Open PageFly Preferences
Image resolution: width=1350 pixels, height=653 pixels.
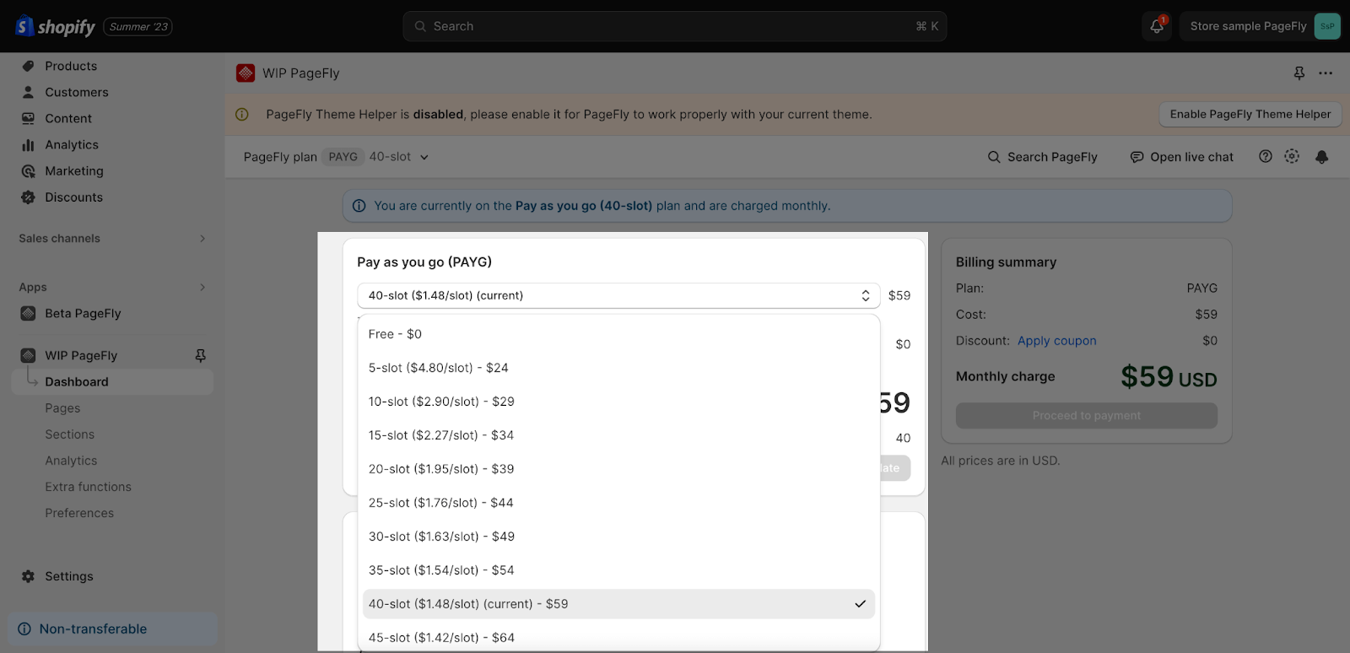coord(79,513)
